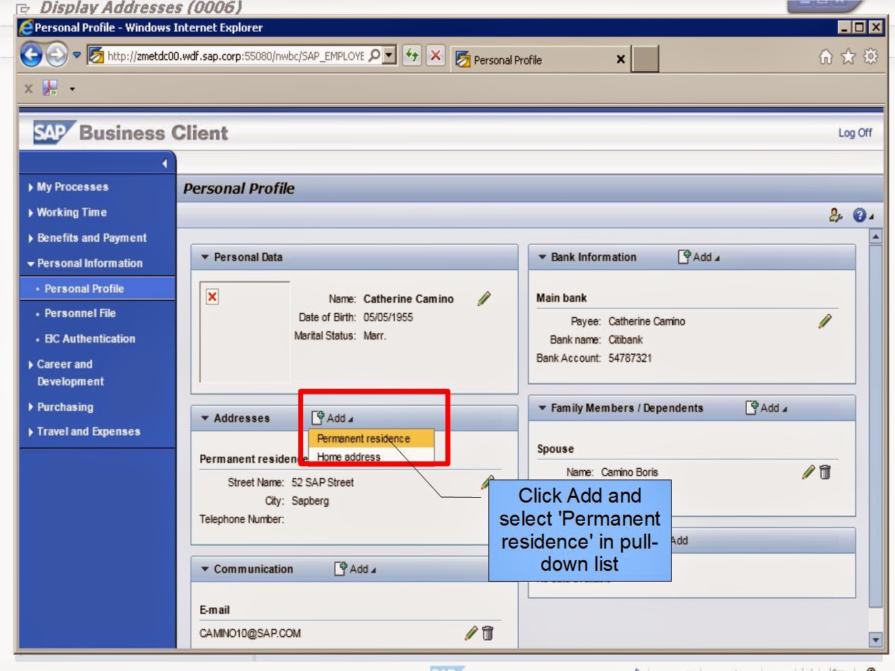Close the Personal Profile browser tab
The height and width of the screenshot is (671, 895).
coord(620,60)
